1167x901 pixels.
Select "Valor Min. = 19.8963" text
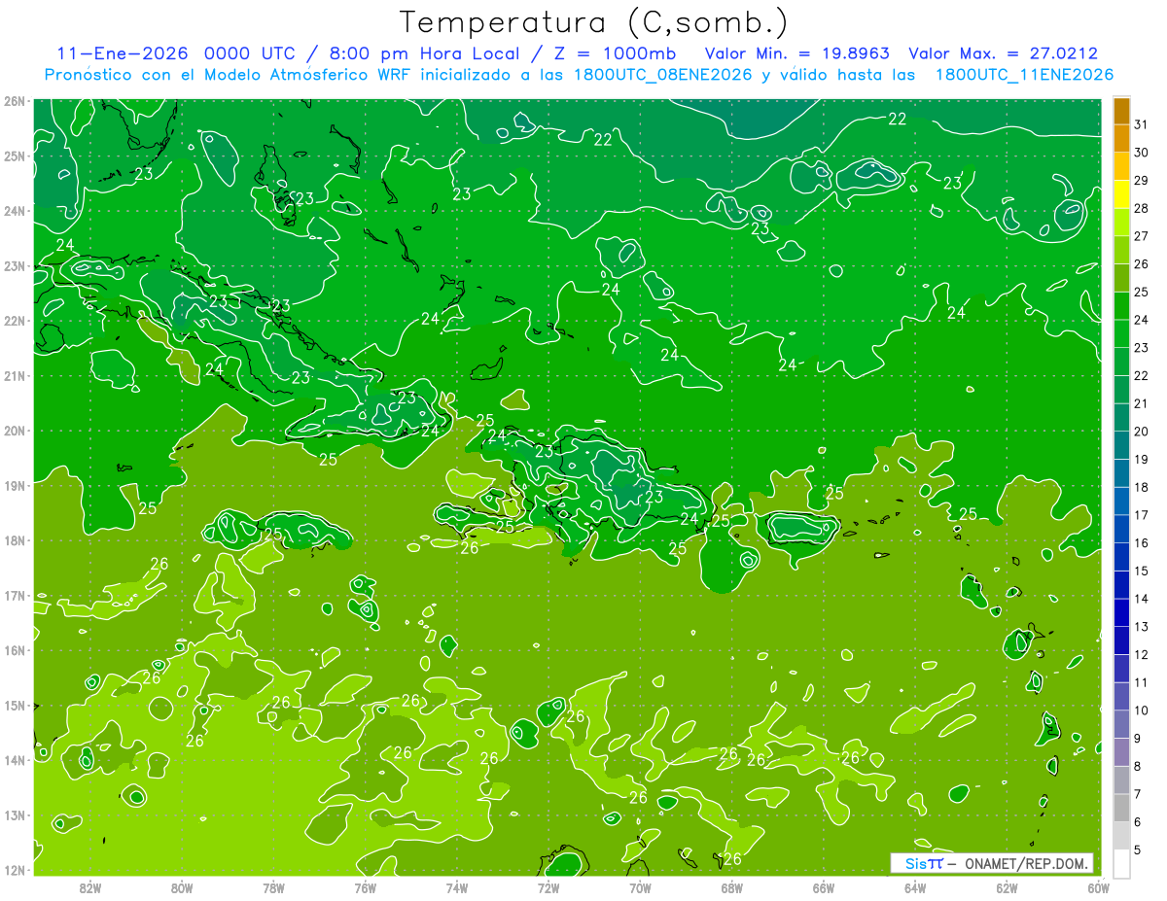(797, 53)
